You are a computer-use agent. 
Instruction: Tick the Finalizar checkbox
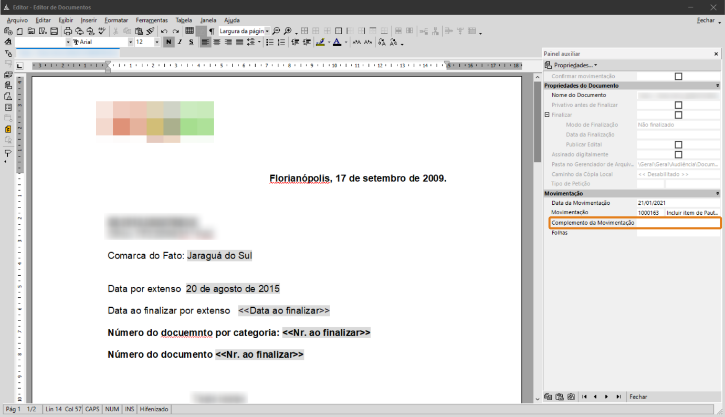678,114
